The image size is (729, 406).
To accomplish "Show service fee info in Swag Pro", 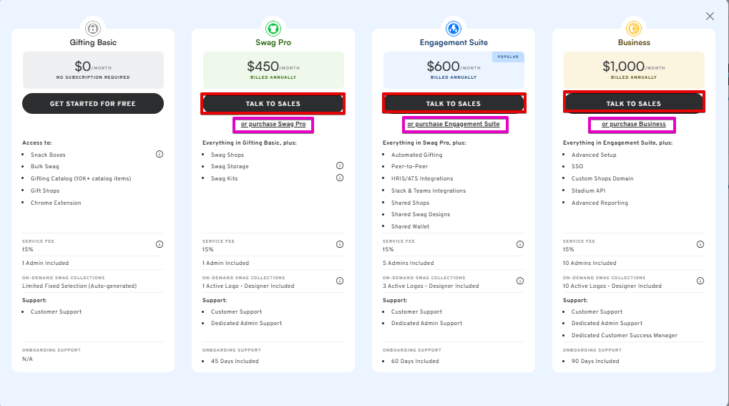I will (340, 244).
